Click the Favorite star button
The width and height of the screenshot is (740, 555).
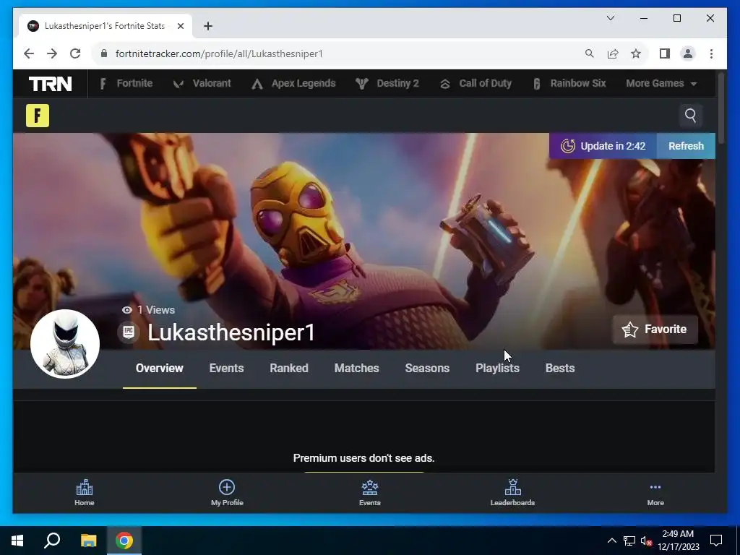655,330
